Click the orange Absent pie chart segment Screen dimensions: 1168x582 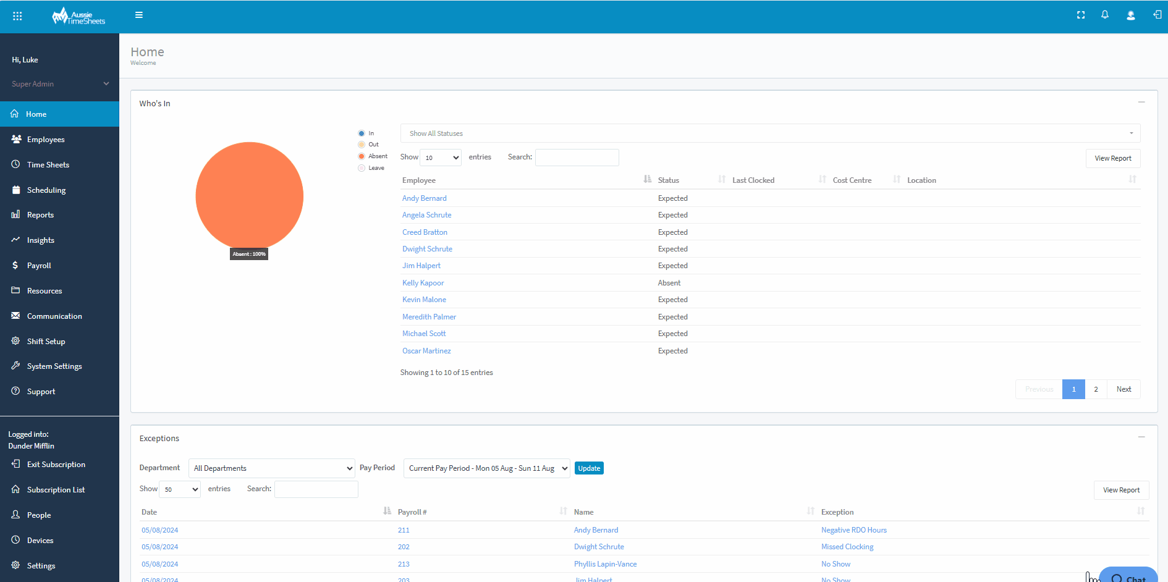(250, 196)
